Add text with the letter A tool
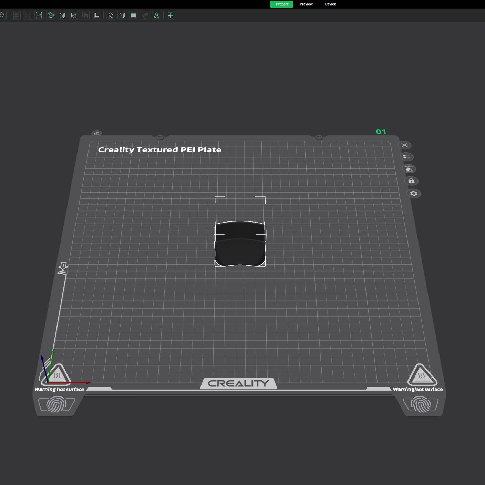 156,16
